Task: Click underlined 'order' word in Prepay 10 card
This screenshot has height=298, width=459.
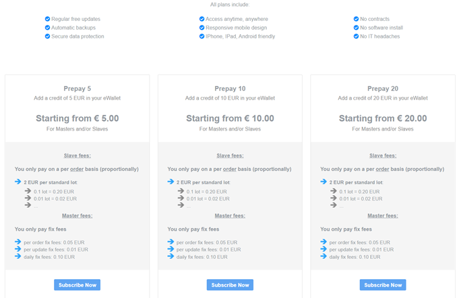Action: [x=229, y=169]
